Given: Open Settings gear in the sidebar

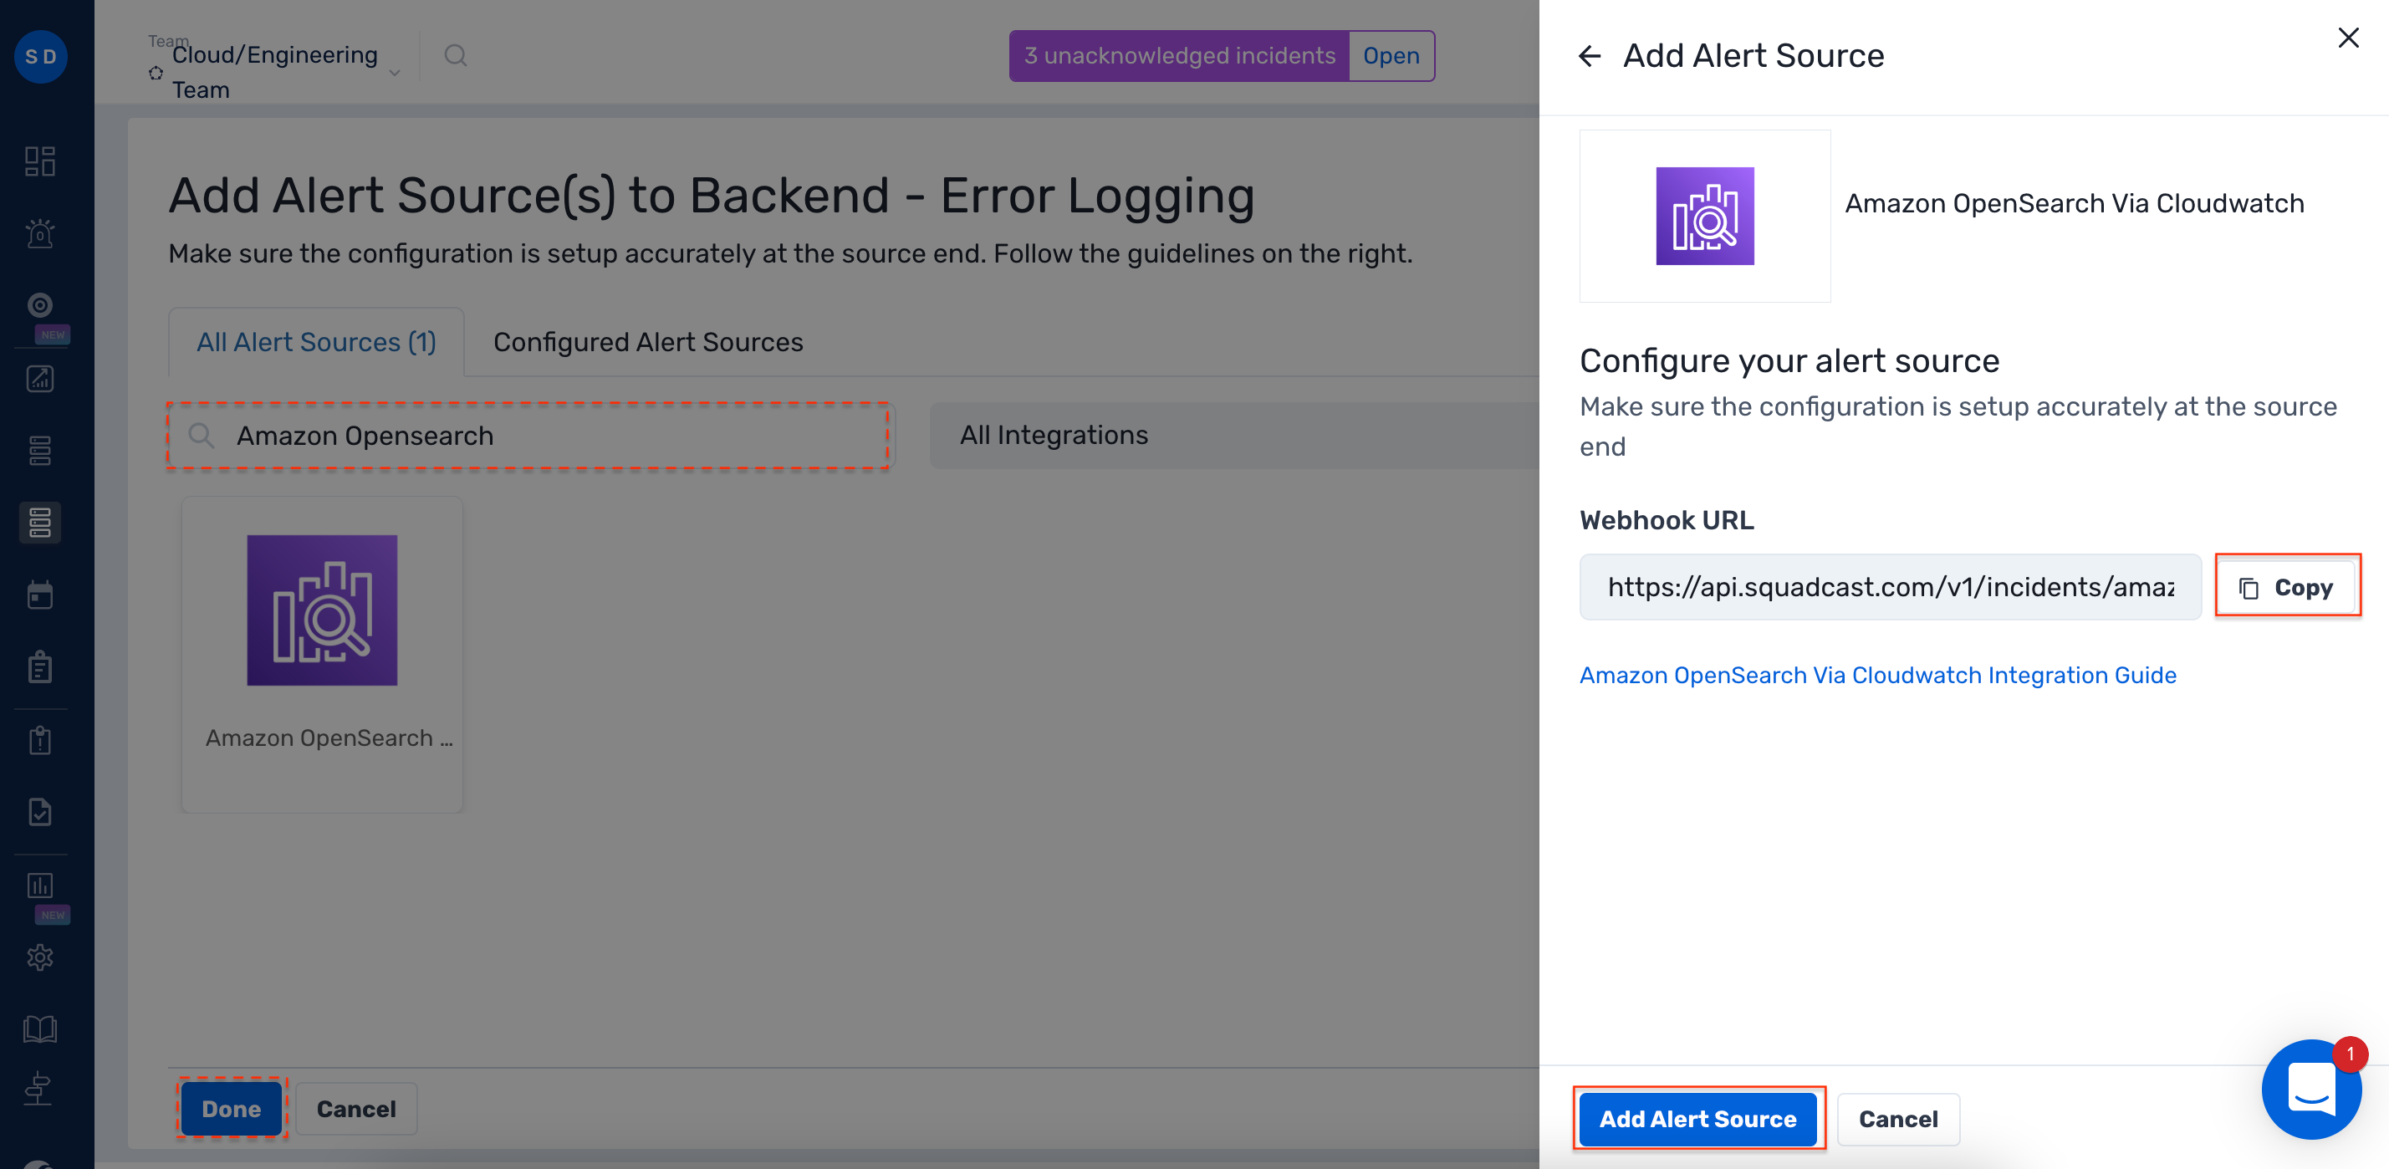Looking at the screenshot, I should pyautogui.click(x=40, y=957).
